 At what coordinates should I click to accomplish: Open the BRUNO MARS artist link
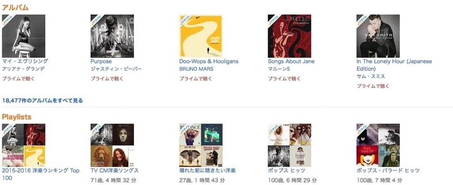(196, 69)
